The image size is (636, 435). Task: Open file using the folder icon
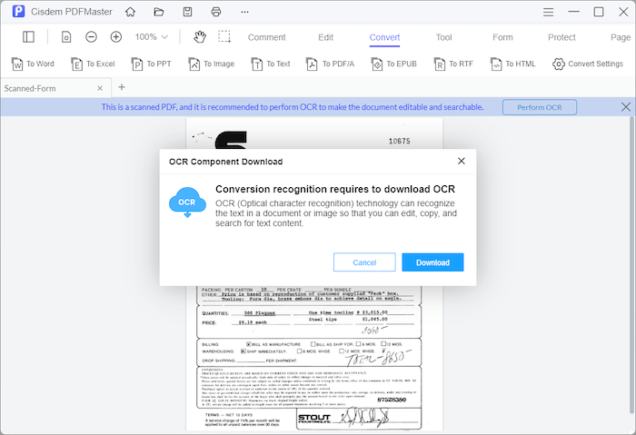point(159,12)
